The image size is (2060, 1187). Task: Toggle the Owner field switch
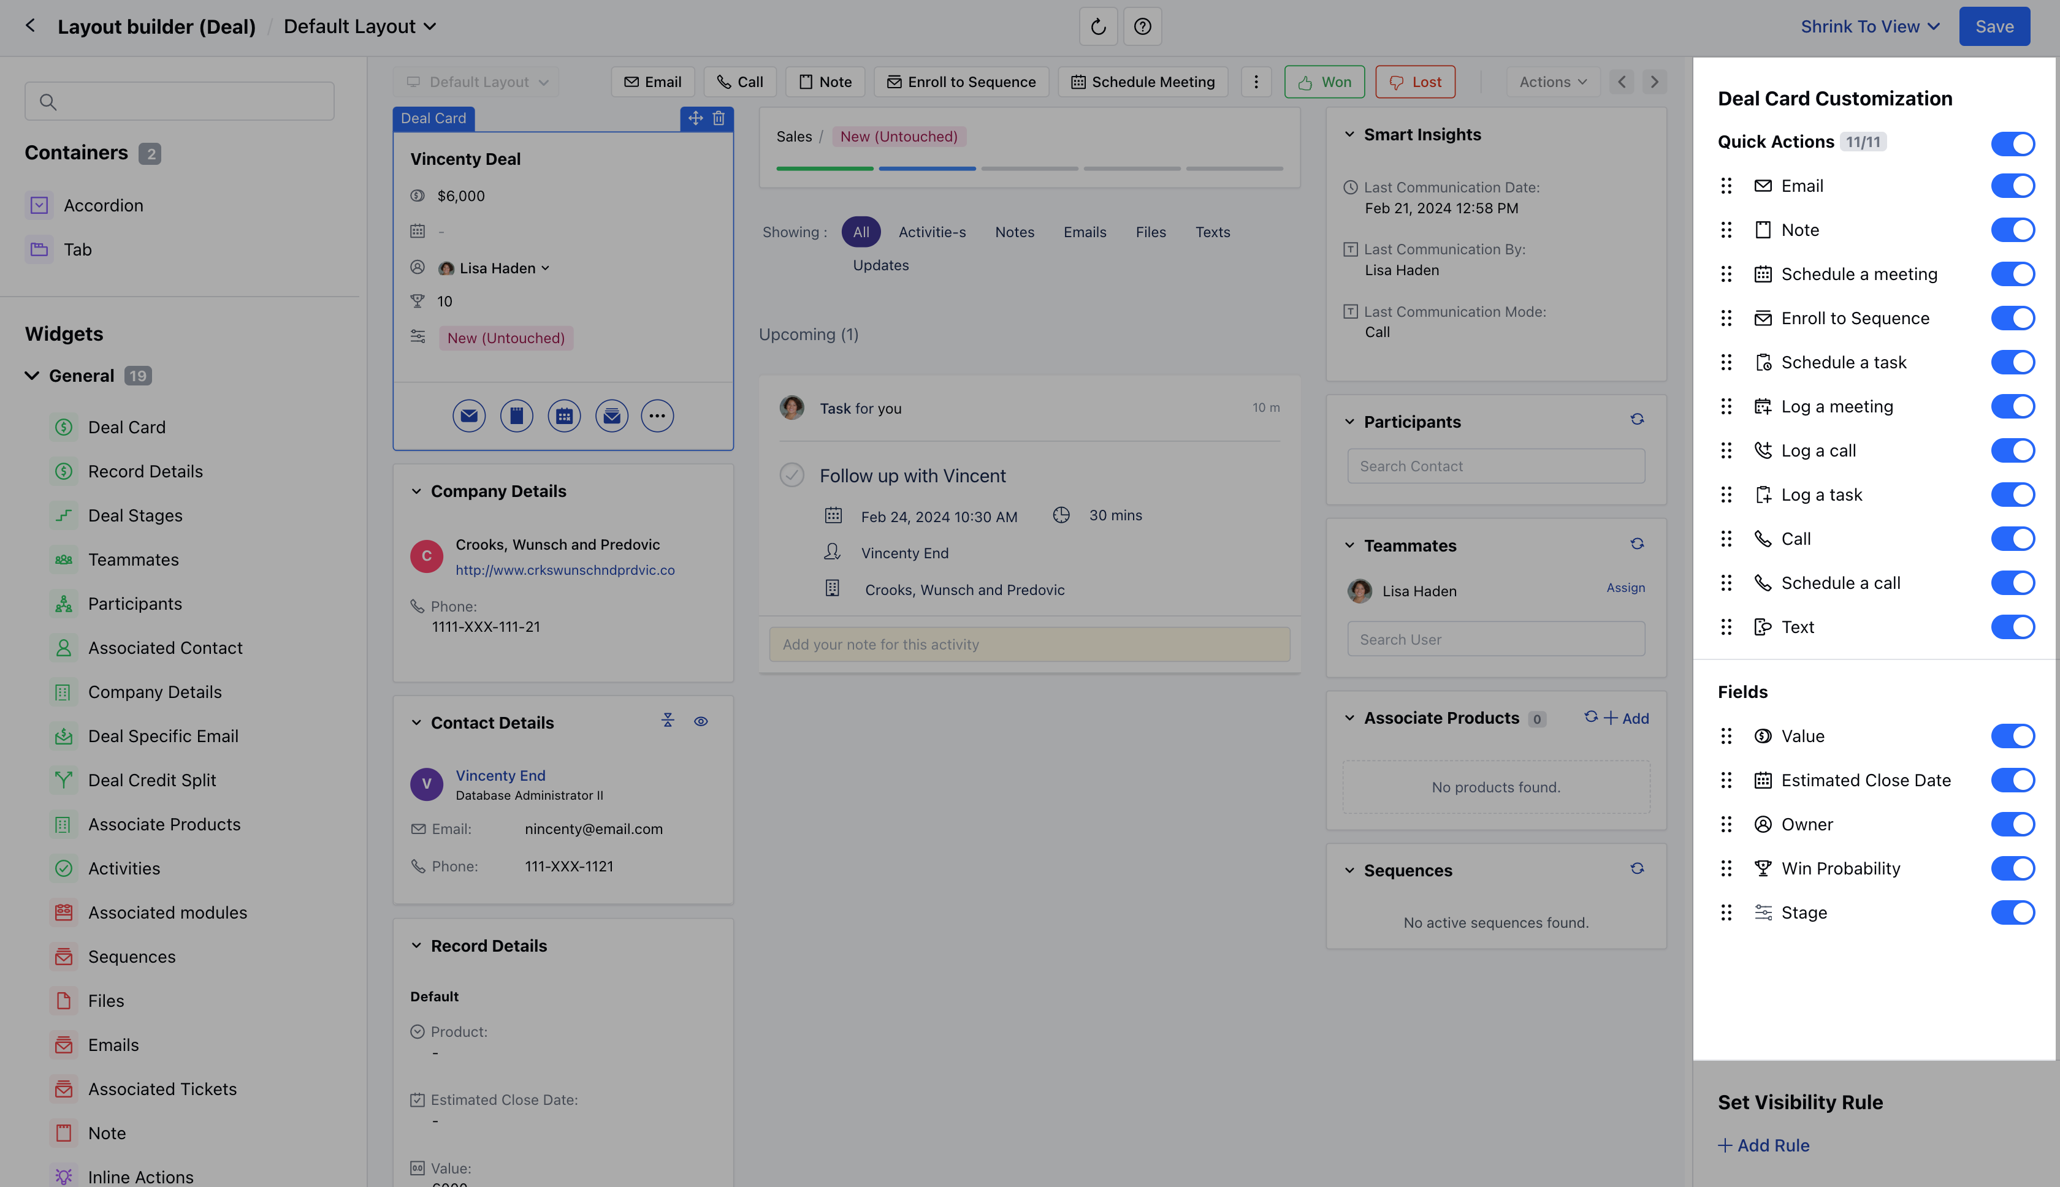(x=2013, y=824)
